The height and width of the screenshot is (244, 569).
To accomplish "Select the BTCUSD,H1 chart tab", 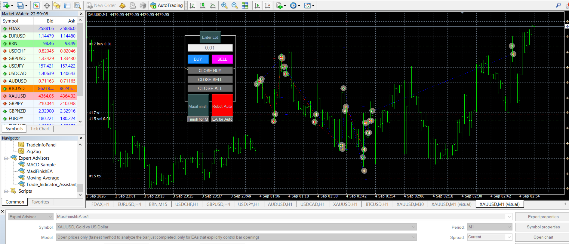I will (377, 204).
